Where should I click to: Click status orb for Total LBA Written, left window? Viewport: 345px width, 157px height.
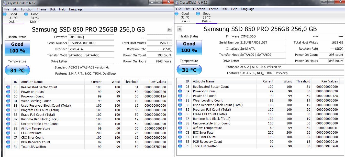(x=8, y=147)
